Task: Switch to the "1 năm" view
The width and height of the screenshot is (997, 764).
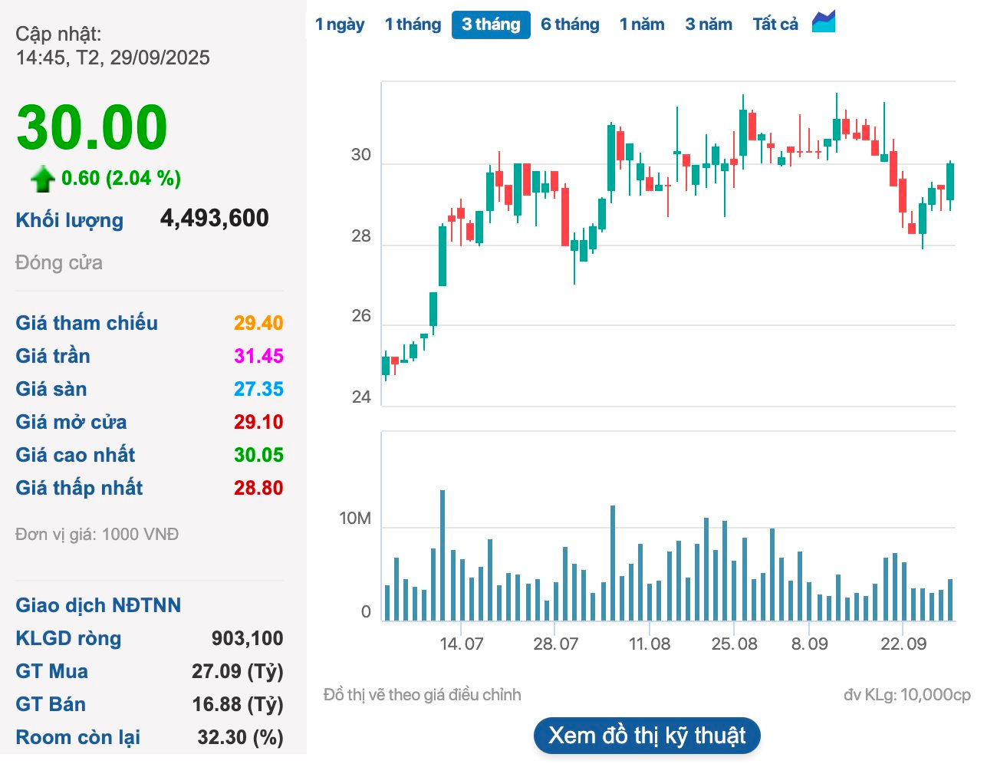Action: coord(642,24)
